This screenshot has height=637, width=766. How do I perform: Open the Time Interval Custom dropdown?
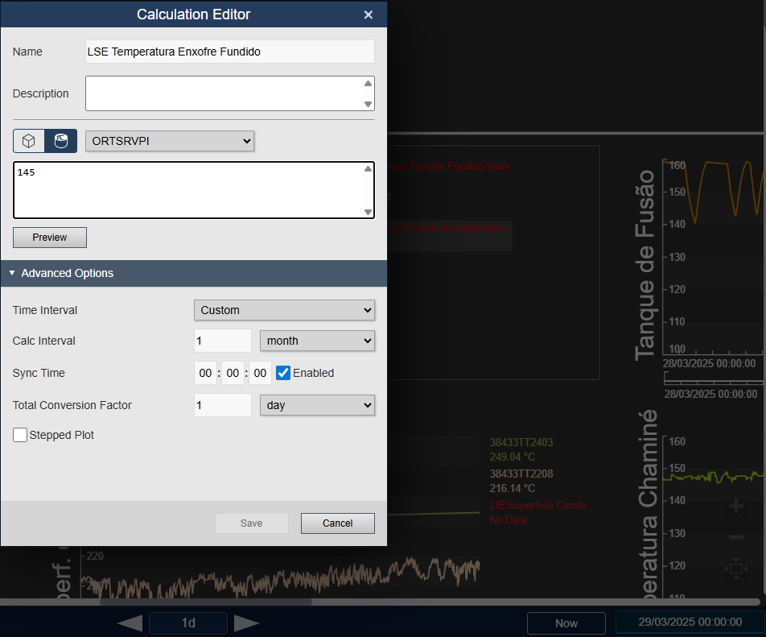point(284,310)
